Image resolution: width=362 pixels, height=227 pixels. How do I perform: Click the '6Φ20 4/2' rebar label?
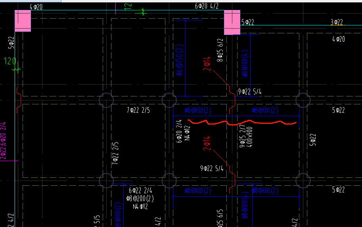click(207, 6)
